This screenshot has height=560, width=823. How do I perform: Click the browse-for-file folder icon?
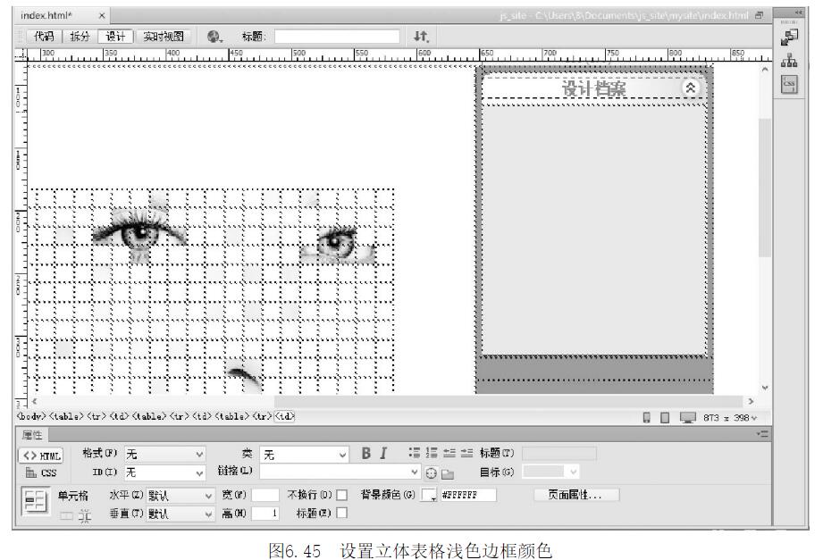447,472
